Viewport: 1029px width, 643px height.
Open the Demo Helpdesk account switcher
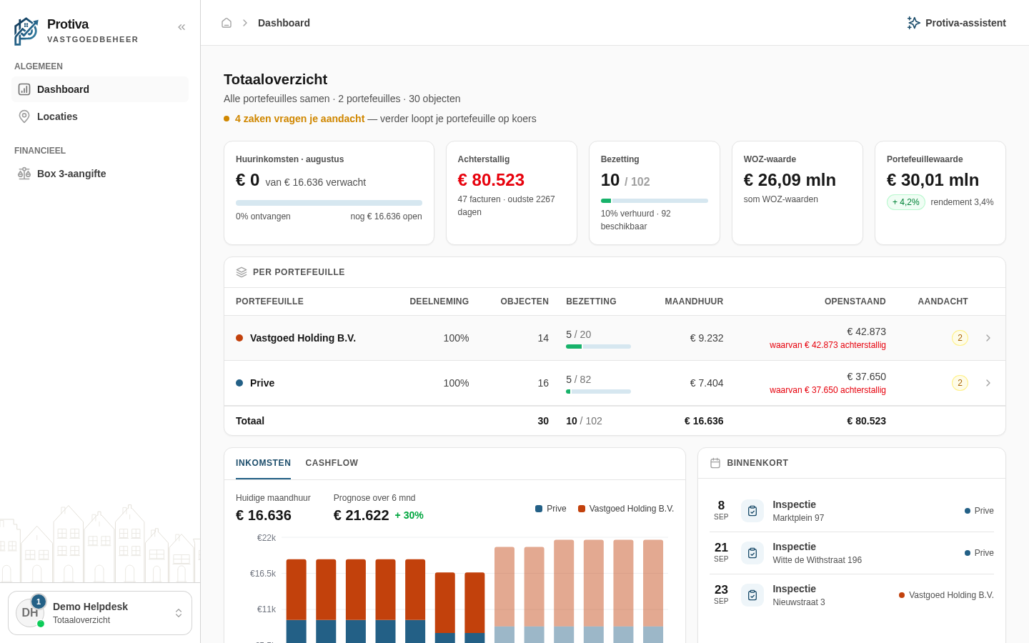[100, 613]
